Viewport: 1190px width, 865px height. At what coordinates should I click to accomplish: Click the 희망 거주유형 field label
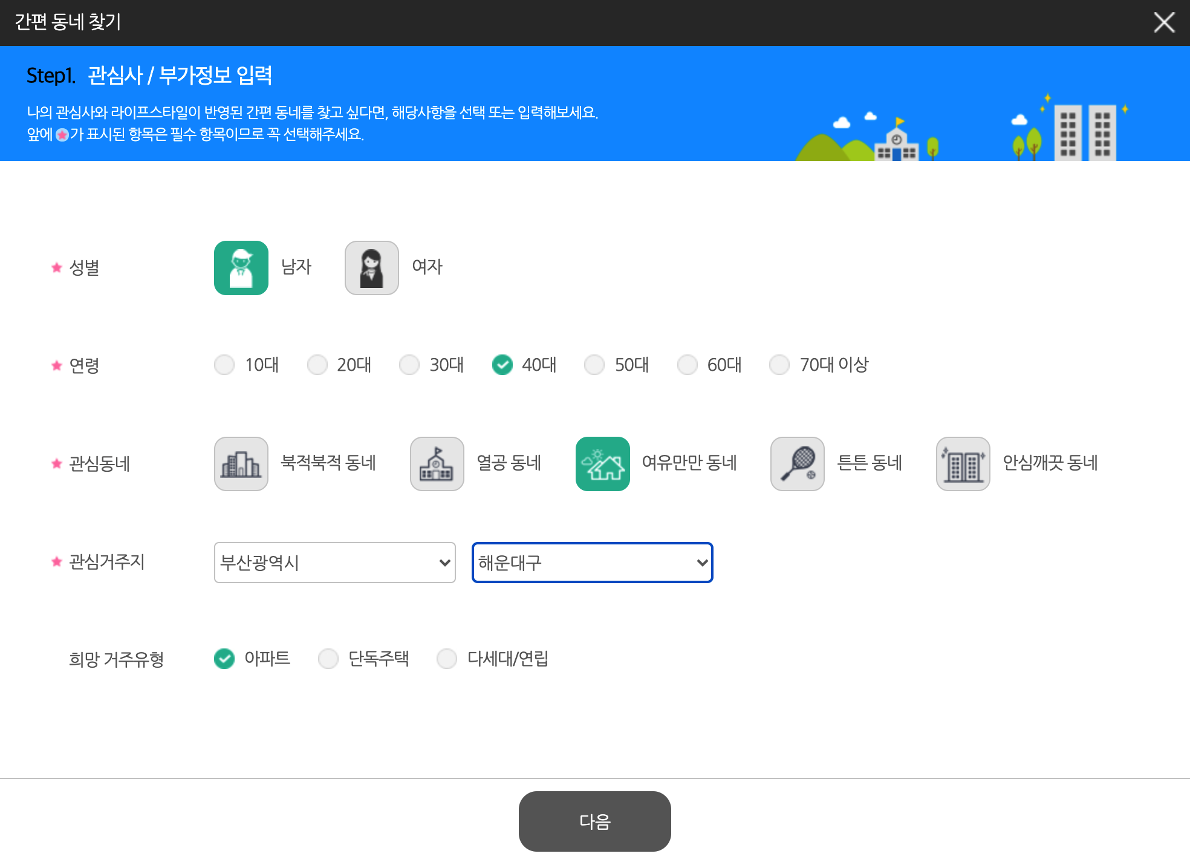click(x=116, y=659)
